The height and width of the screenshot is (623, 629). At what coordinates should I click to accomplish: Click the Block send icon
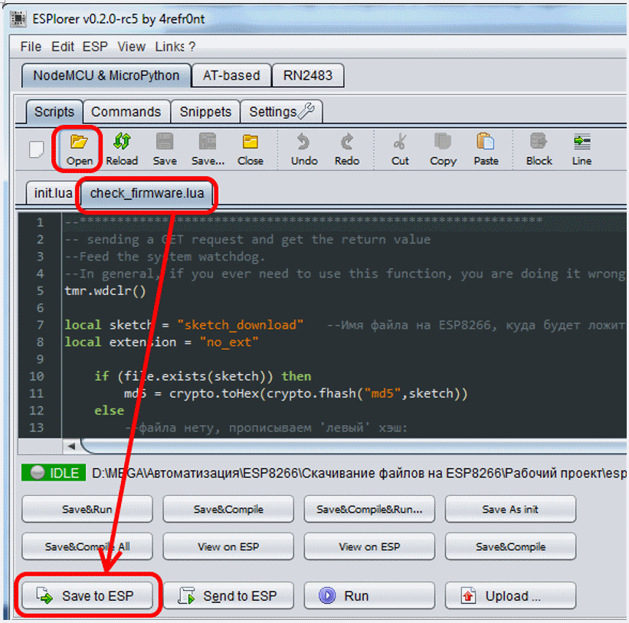pos(539,149)
